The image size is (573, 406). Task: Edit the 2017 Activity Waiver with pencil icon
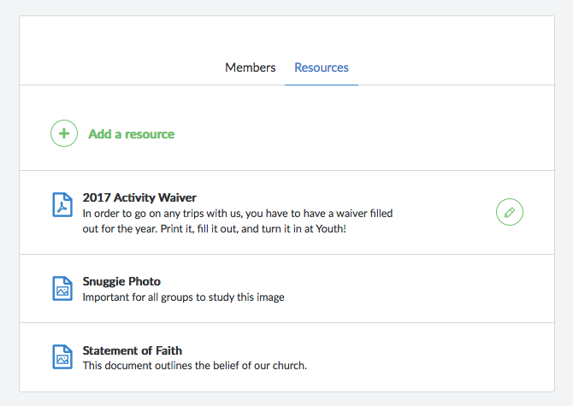tap(510, 212)
